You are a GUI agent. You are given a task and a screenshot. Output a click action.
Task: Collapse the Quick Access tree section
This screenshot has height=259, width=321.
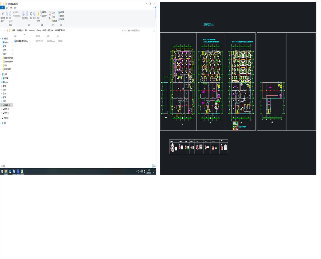[x=1, y=38]
